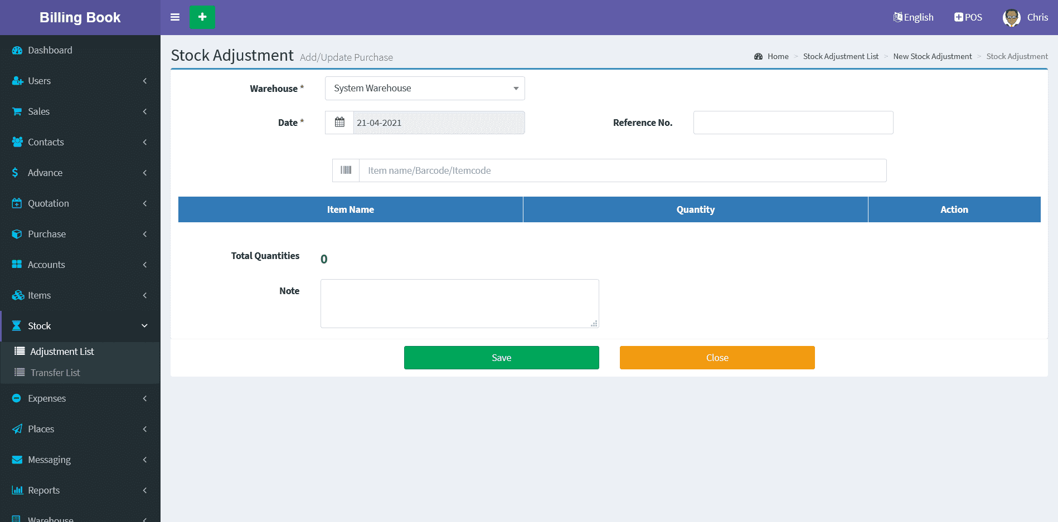Expand the Purchase sidebar menu

[x=47, y=234]
